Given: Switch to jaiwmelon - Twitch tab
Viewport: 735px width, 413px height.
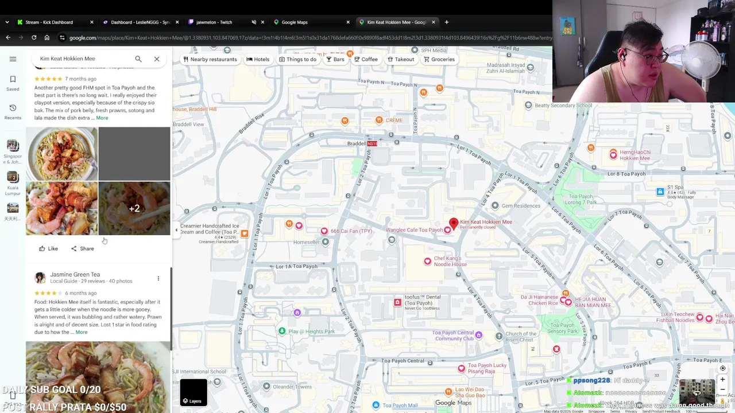Looking at the screenshot, I should coord(214,22).
